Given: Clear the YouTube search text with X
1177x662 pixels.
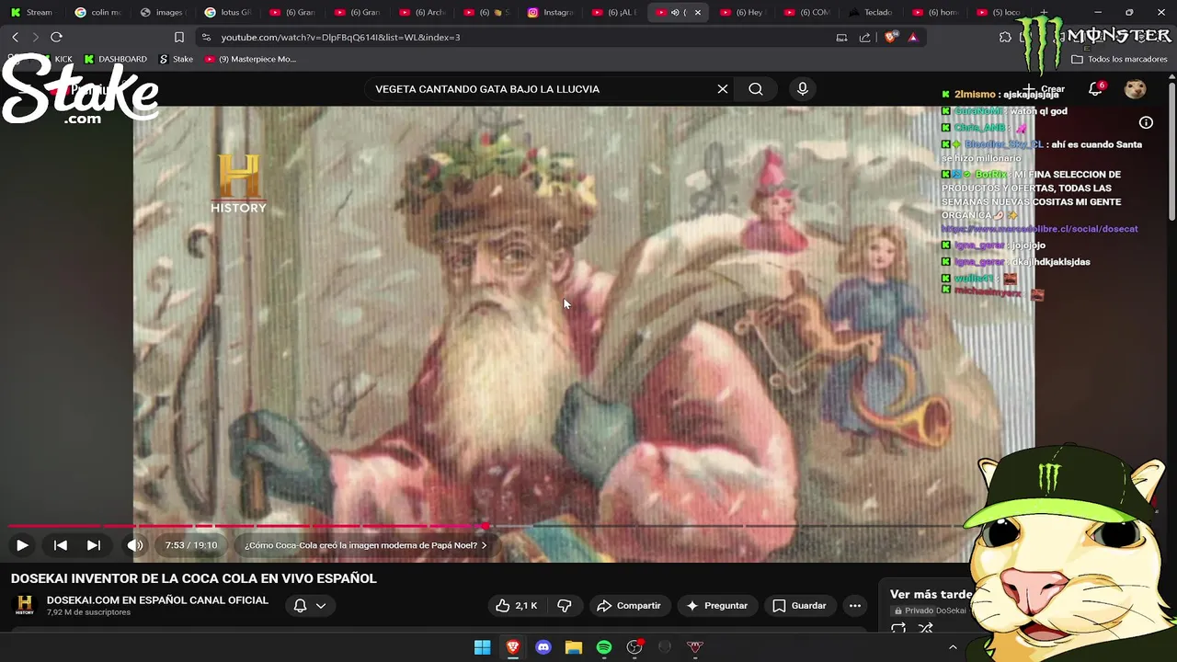Looking at the screenshot, I should tap(723, 89).
